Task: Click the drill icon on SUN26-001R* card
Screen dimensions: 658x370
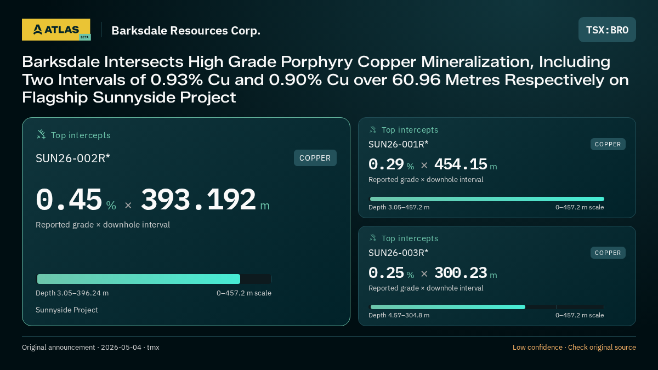Action: click(x=373, y=130)
